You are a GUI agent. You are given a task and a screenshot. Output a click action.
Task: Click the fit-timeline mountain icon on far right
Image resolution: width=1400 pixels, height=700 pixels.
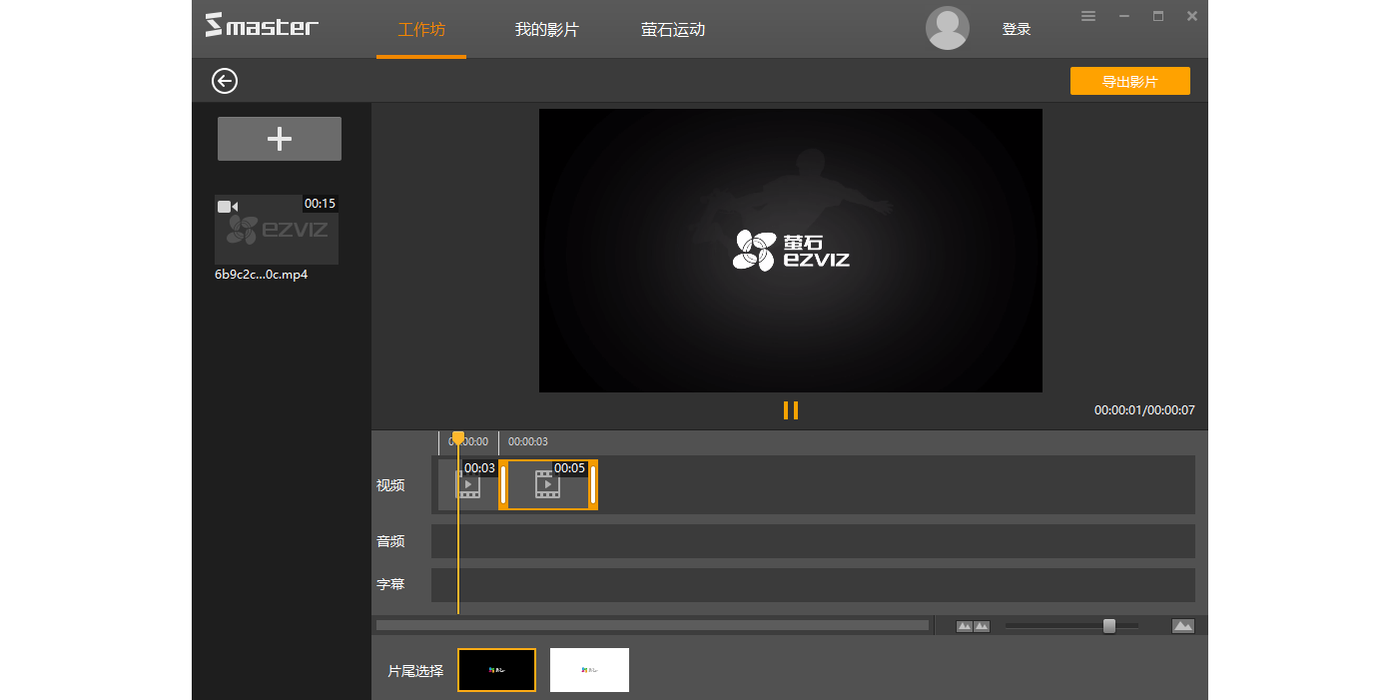tap(1182, 625)
